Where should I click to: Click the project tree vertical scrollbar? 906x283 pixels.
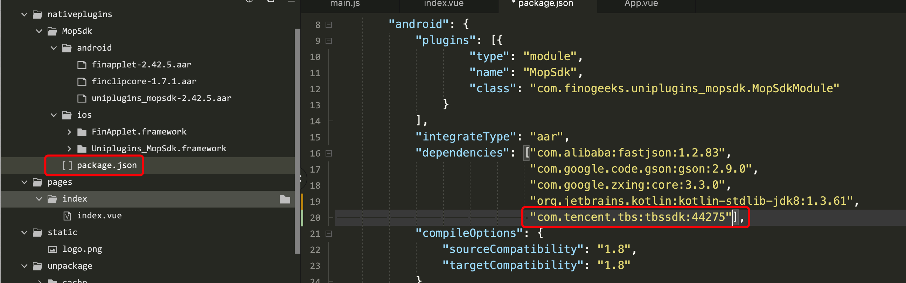297,140
